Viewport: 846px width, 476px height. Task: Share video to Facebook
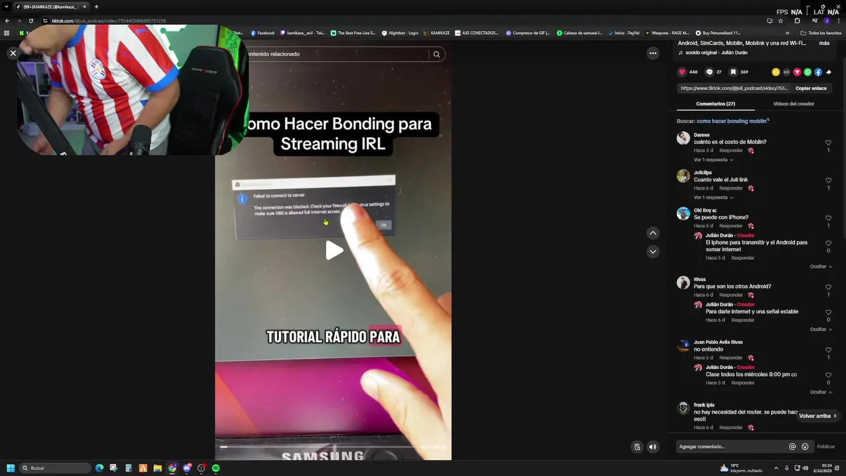click(x=818, y=72)
